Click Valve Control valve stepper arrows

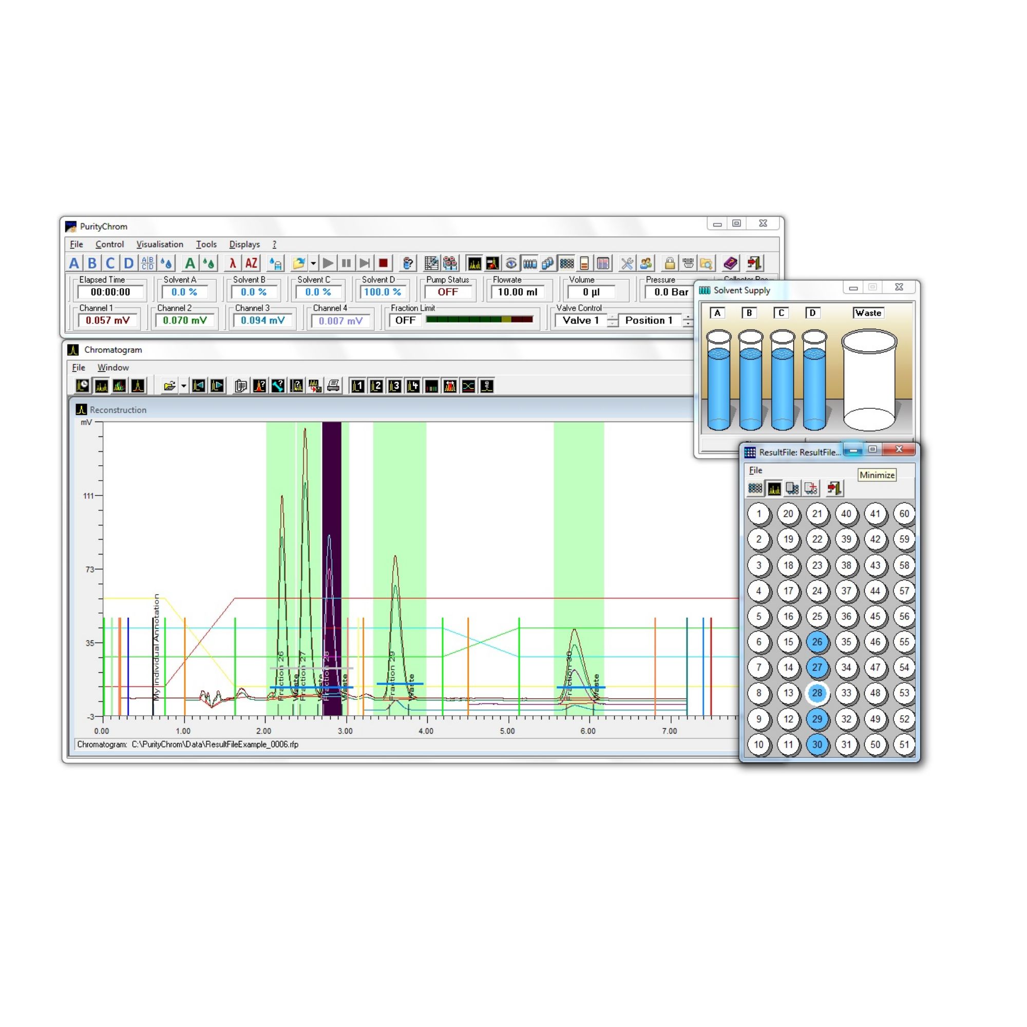click(x=613, y=320)
